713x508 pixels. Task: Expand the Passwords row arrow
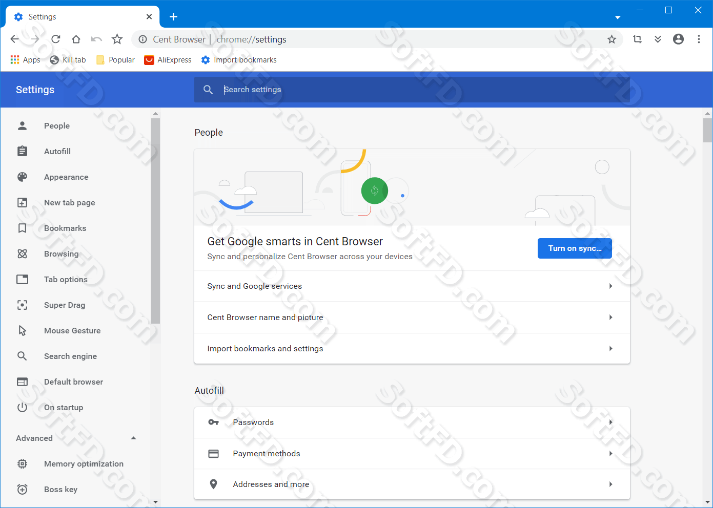[610, 422]
